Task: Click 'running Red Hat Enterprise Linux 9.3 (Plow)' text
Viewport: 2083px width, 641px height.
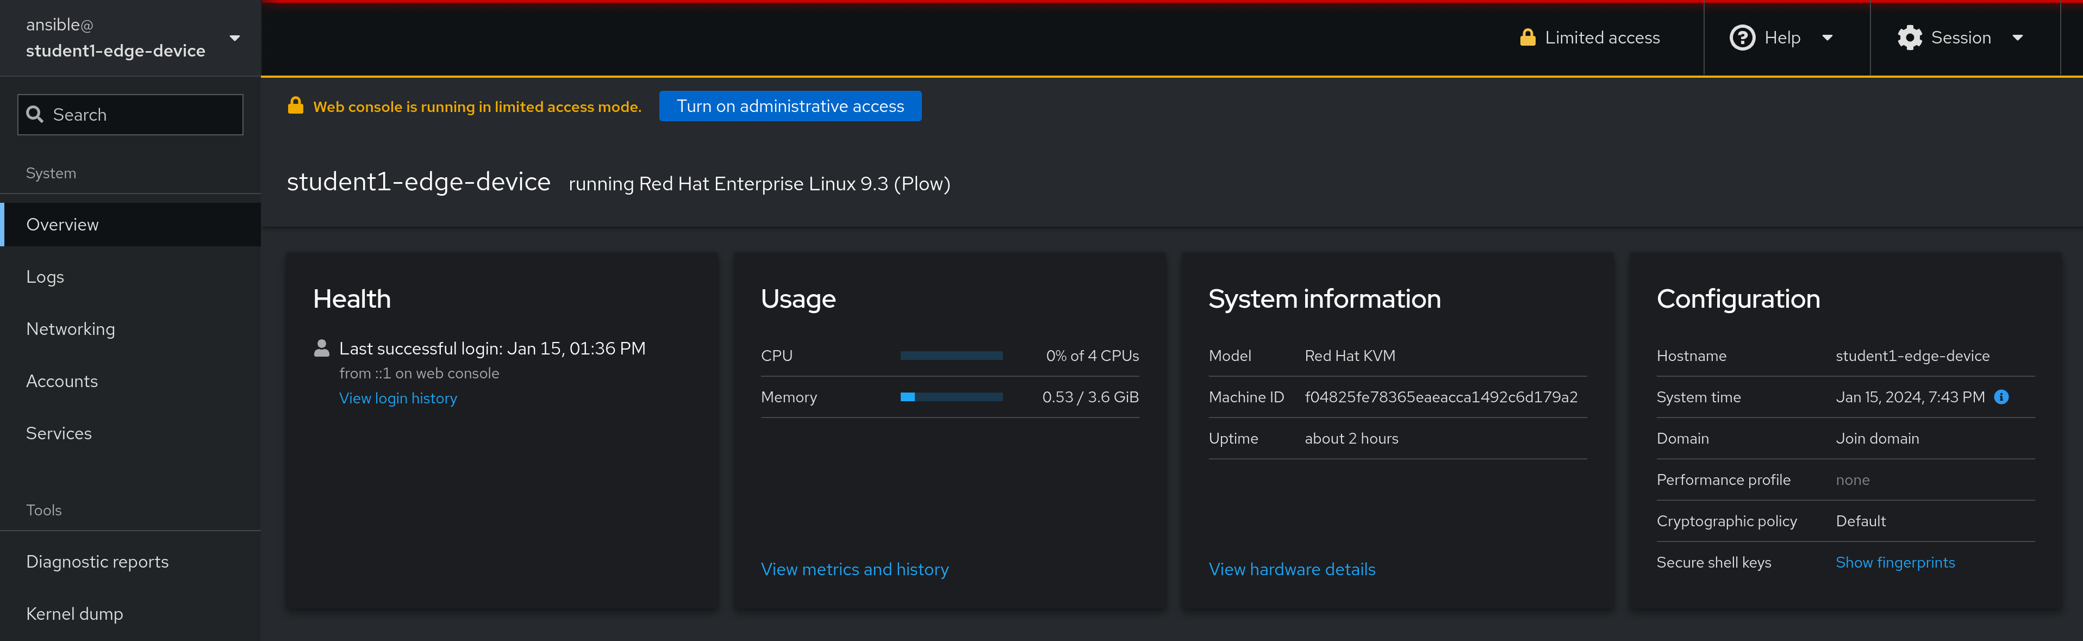Action: [759, 183]
